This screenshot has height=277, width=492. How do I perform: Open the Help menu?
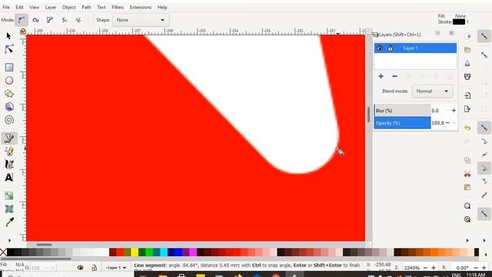[x=162, y=7]
